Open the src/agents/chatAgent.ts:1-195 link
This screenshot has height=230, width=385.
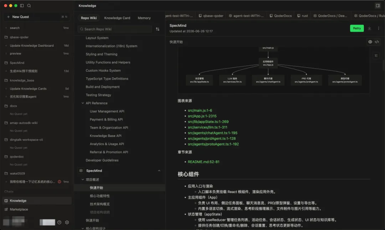pos(212,133)
